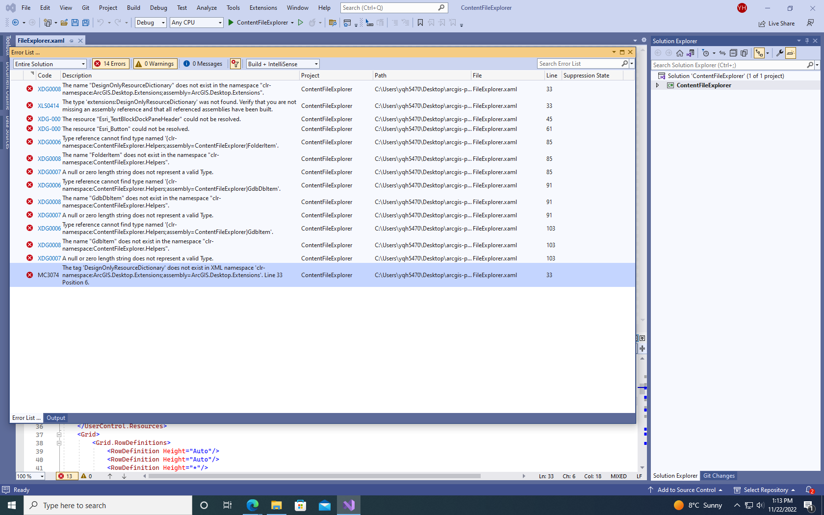Toggle the 0 Warnings filter button
Image resolution: width=824 pixels, height=515 pixels.
coord(155,63)
